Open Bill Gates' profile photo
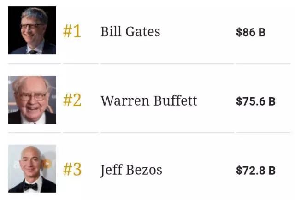Screen dimensions: 295x200 pos(32,30)
